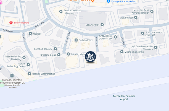The image size is (169, 111).
Task: Select the L-3 Communications Photonics pin
Action: coord(155,47)
